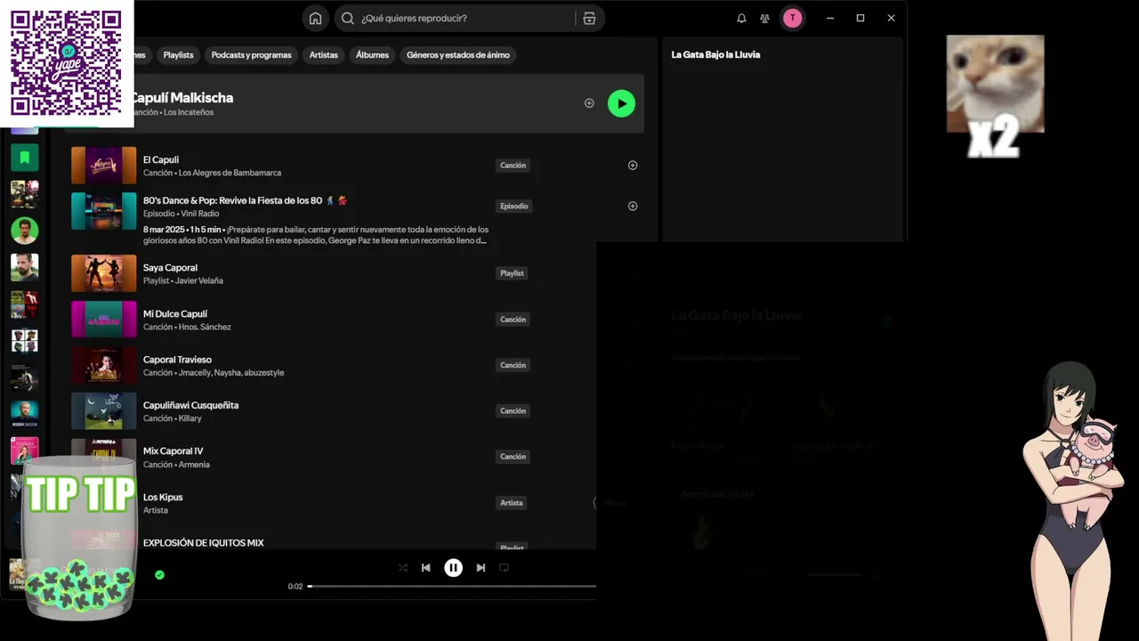Open the friends activity icon
The width and height of the screenshot is (1139, 641).
coord(764,19)
